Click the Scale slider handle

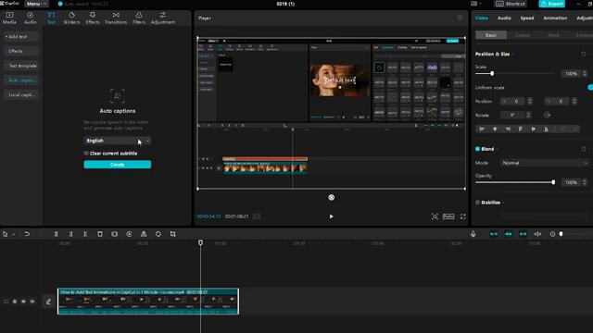[x=492, y=74]
